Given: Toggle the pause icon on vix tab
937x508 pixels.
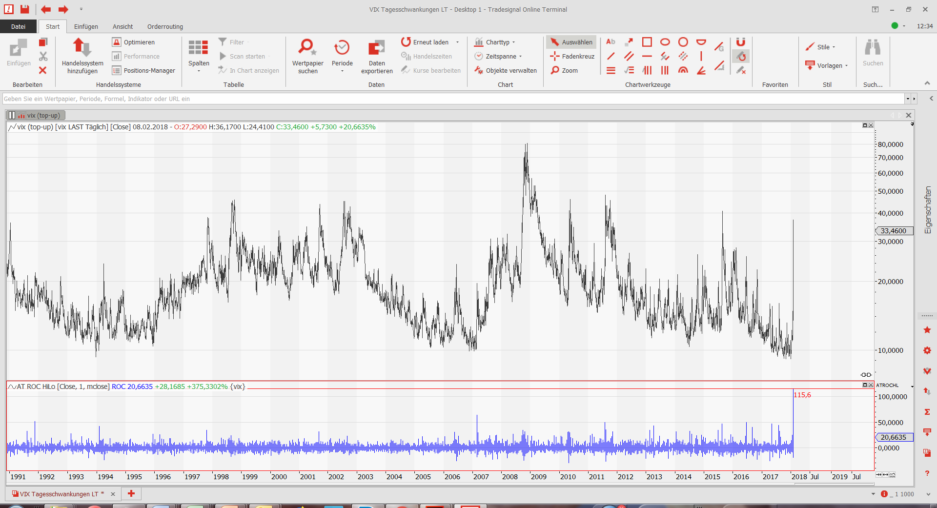Looking at the screenshot, I should click(x=12, y=116).
